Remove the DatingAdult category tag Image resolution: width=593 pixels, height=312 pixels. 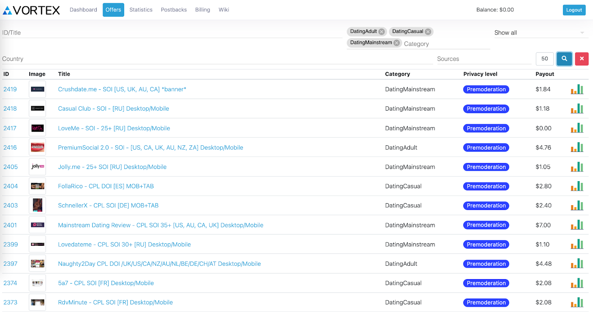[382, 32]
